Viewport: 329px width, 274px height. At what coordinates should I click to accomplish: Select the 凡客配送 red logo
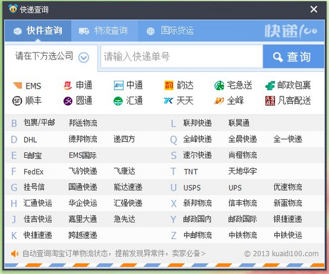tap(270, 101)
